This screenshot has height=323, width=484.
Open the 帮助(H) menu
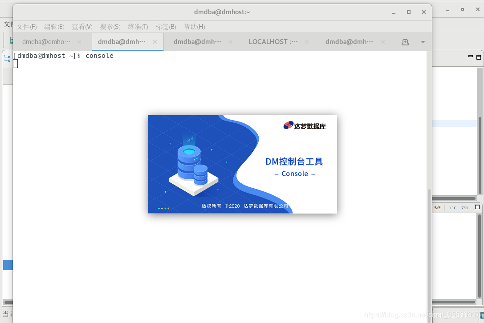pos(194,27)
